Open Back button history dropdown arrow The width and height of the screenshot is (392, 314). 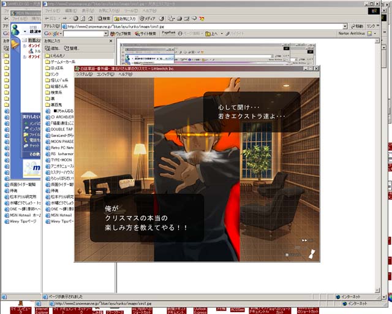pos(59,18)
